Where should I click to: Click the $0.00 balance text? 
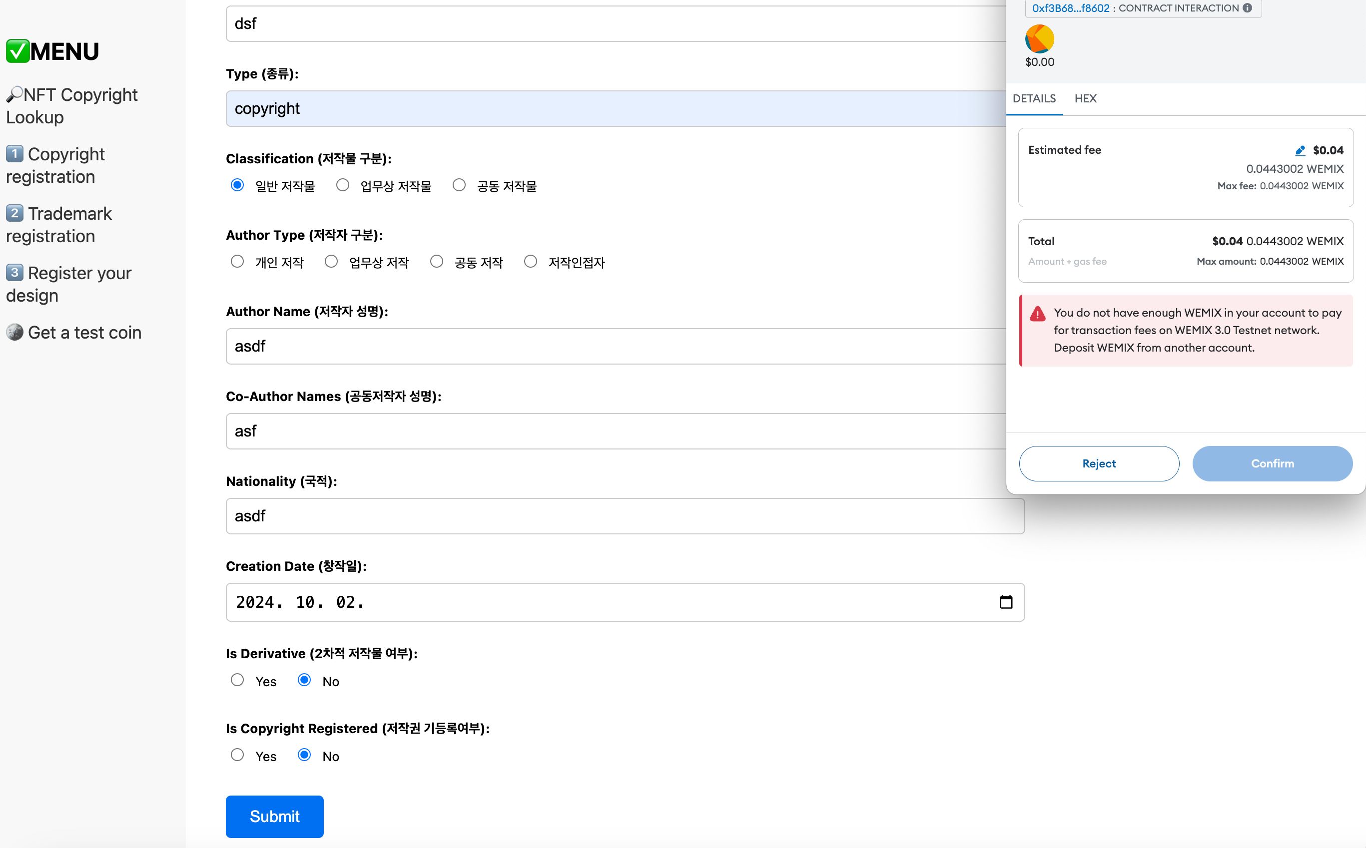(x=1040, y=62)
